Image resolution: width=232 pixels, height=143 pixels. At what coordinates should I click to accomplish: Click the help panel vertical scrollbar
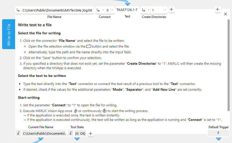(x=229, y=65)
